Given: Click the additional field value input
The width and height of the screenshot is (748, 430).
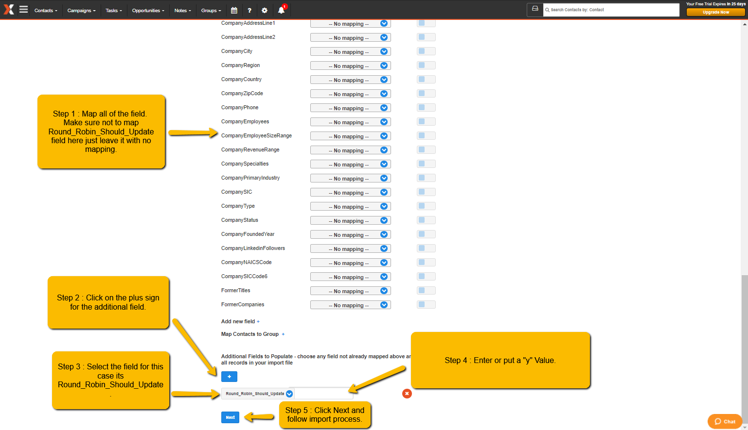Looking at the screenshot, I should pos(323,394).
